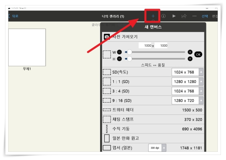Open the 300 dpi dropdown
Image resolution: width=226 pixels, height=160 pixels.
pos(157,148)
